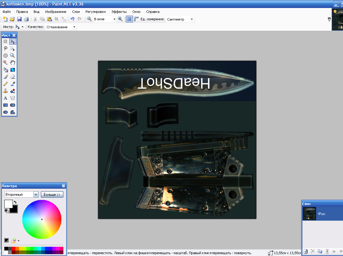
Task: Select the Magic Wand tool
Action: (x=6, y=63)
